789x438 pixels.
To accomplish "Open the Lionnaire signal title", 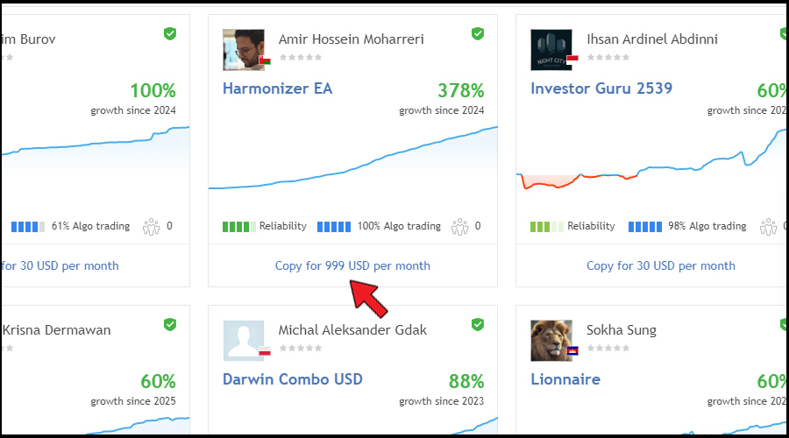I will (x=565, y=379).
